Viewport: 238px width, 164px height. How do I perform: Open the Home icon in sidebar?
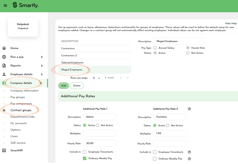point(3,48)
